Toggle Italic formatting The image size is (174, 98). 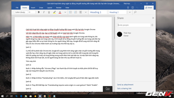pyautogui.click(x=44, y=12)
